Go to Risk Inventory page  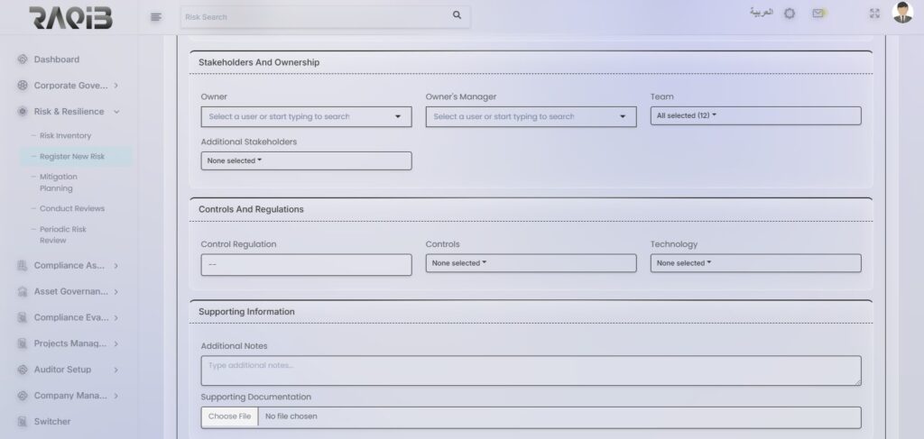[66, 135]
